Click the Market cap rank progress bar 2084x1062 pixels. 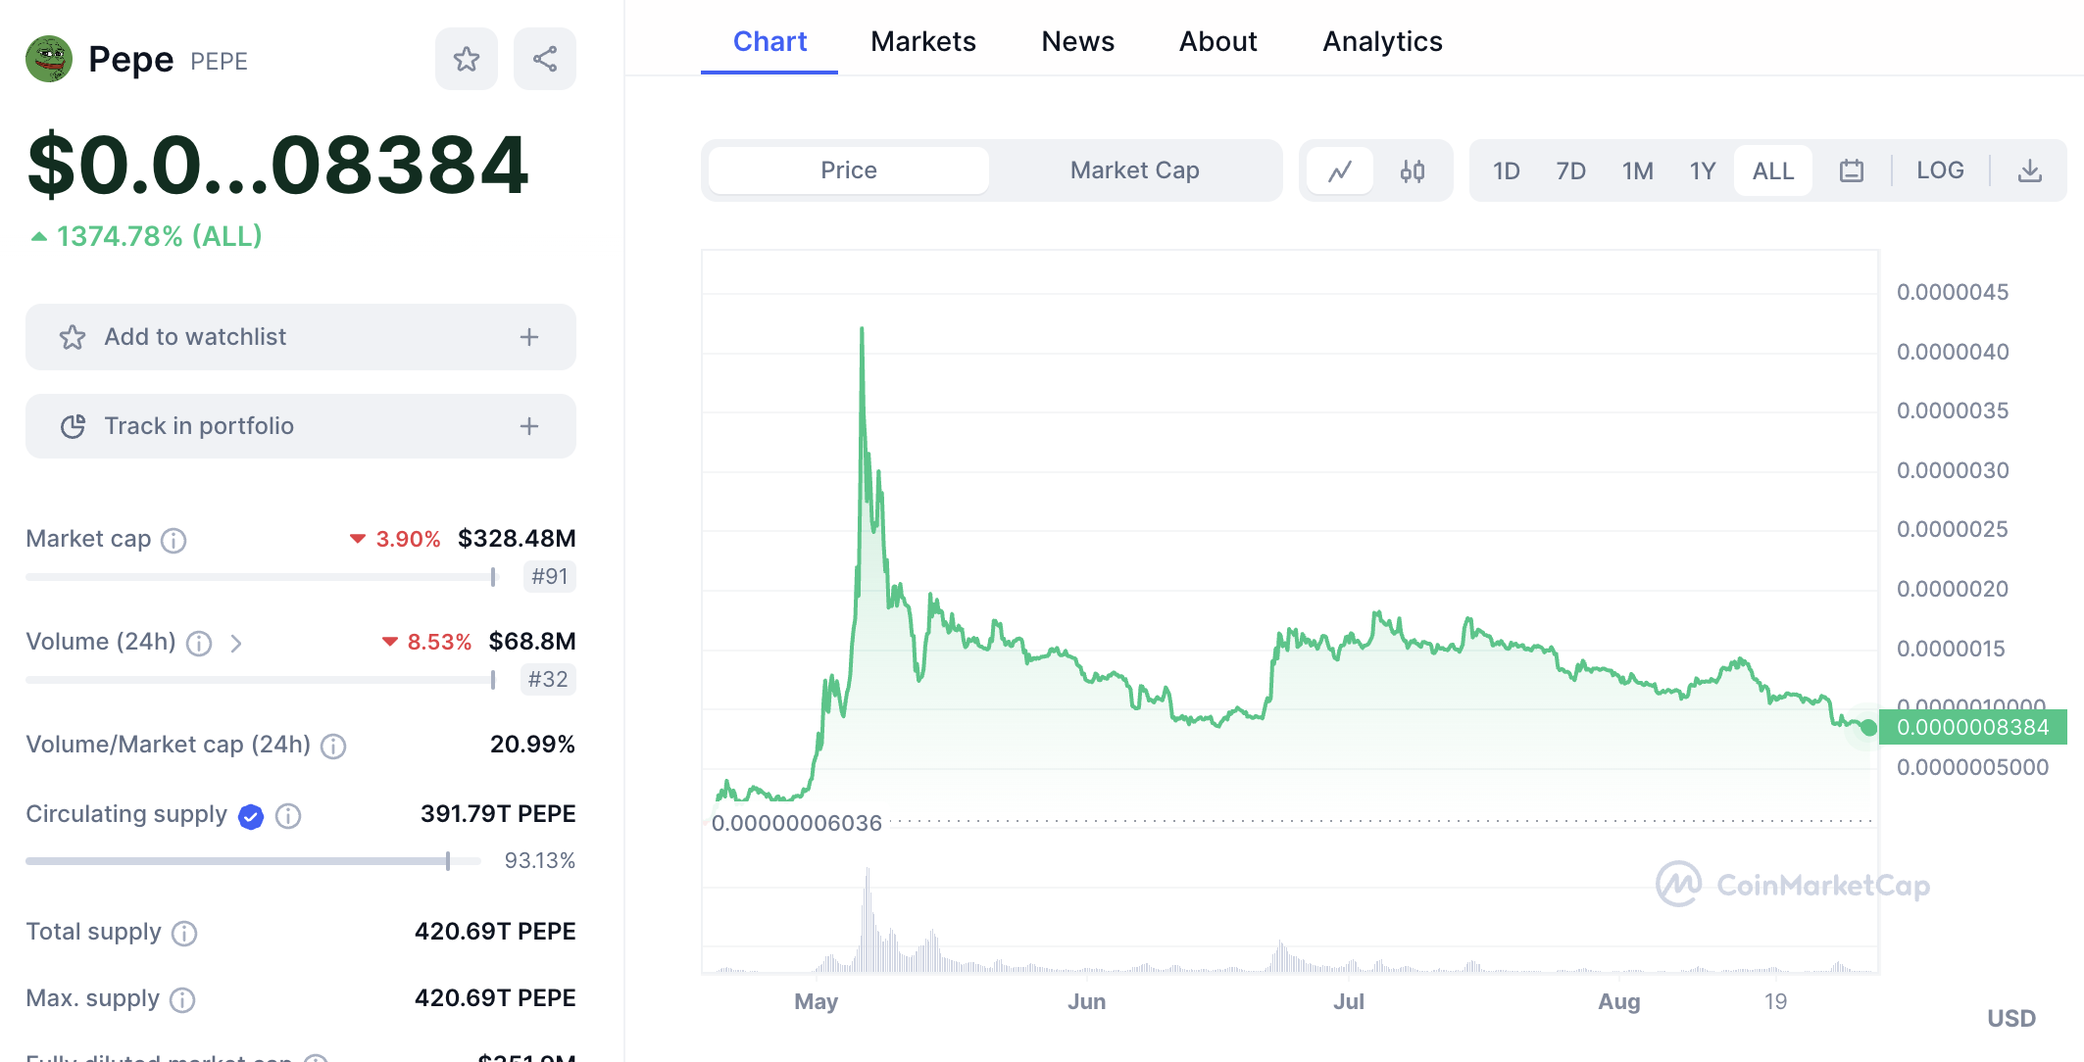(x=261, y=577)
